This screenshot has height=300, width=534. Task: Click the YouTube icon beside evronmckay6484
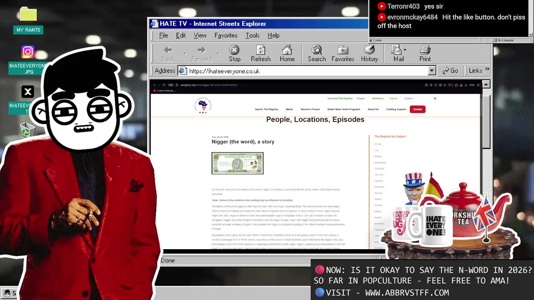point(381,17)
